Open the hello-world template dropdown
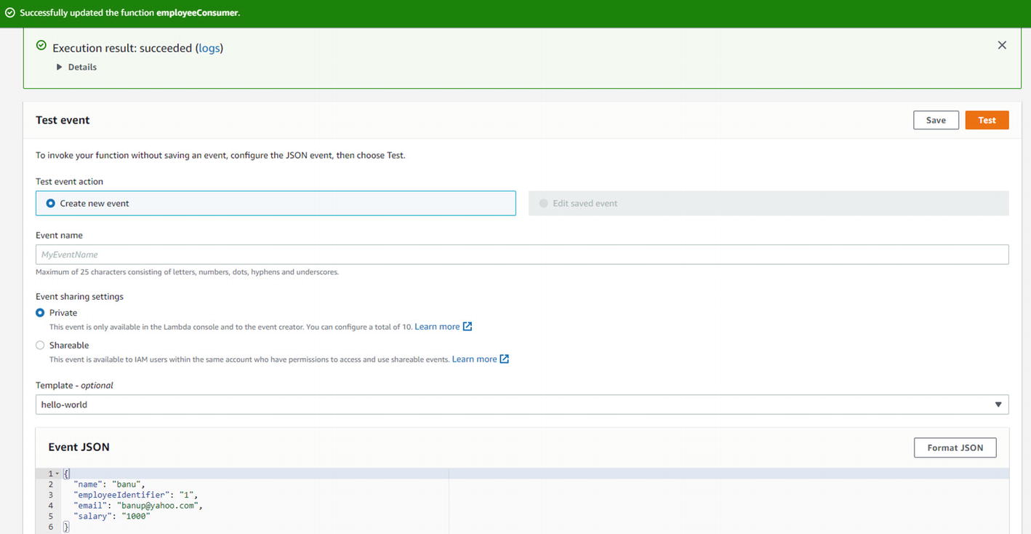The image size is (1031, 534). (x=521, y=405)
